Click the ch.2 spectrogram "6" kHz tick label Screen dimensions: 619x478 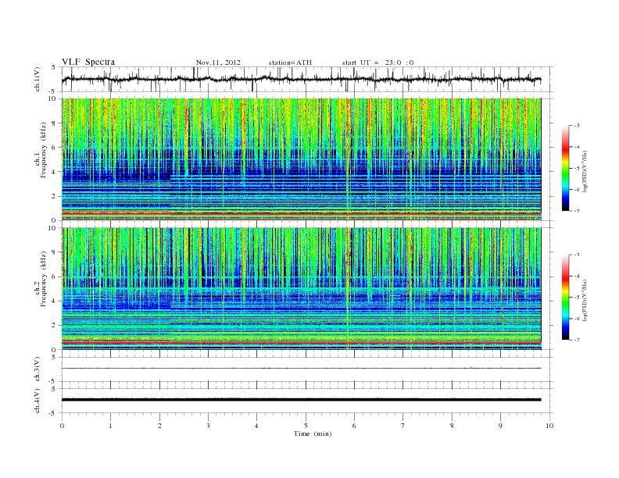click(54, 276)
